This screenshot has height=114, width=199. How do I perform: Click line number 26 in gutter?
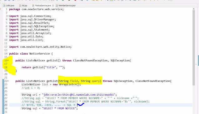pyautogui.click(x=6, y=95)
